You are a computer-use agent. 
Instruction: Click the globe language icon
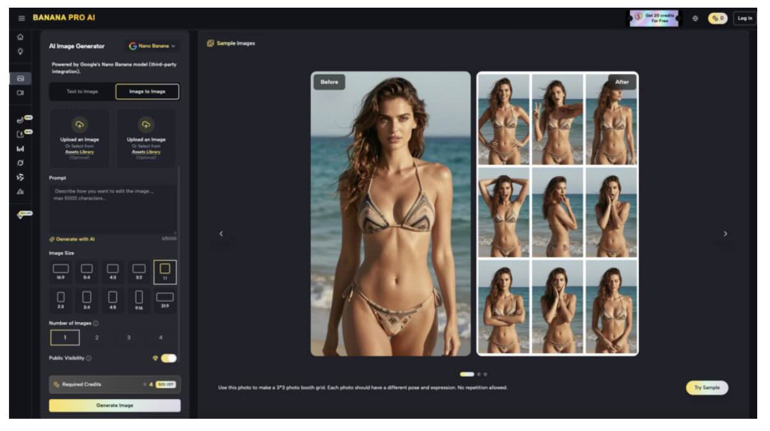click(x=695, y=19)
